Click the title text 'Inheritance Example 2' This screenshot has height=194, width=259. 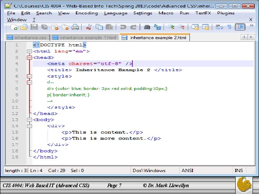(x=113, y=70)
